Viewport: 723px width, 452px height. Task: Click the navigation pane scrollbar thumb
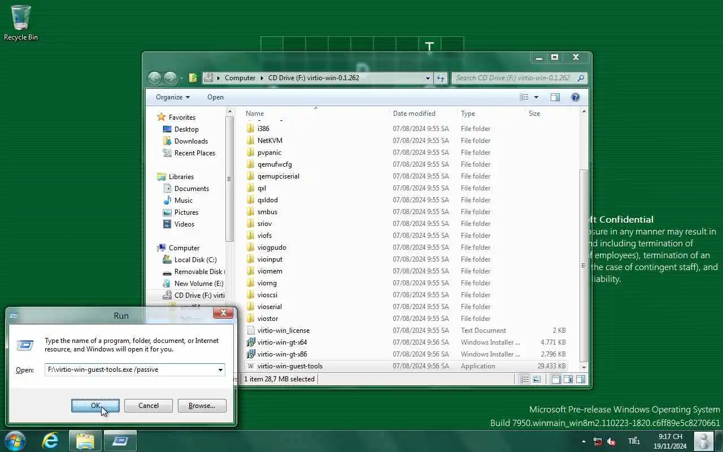click(x=229, y=179)
